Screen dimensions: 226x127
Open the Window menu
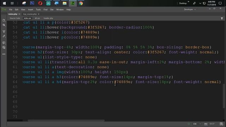click(60, 10)
